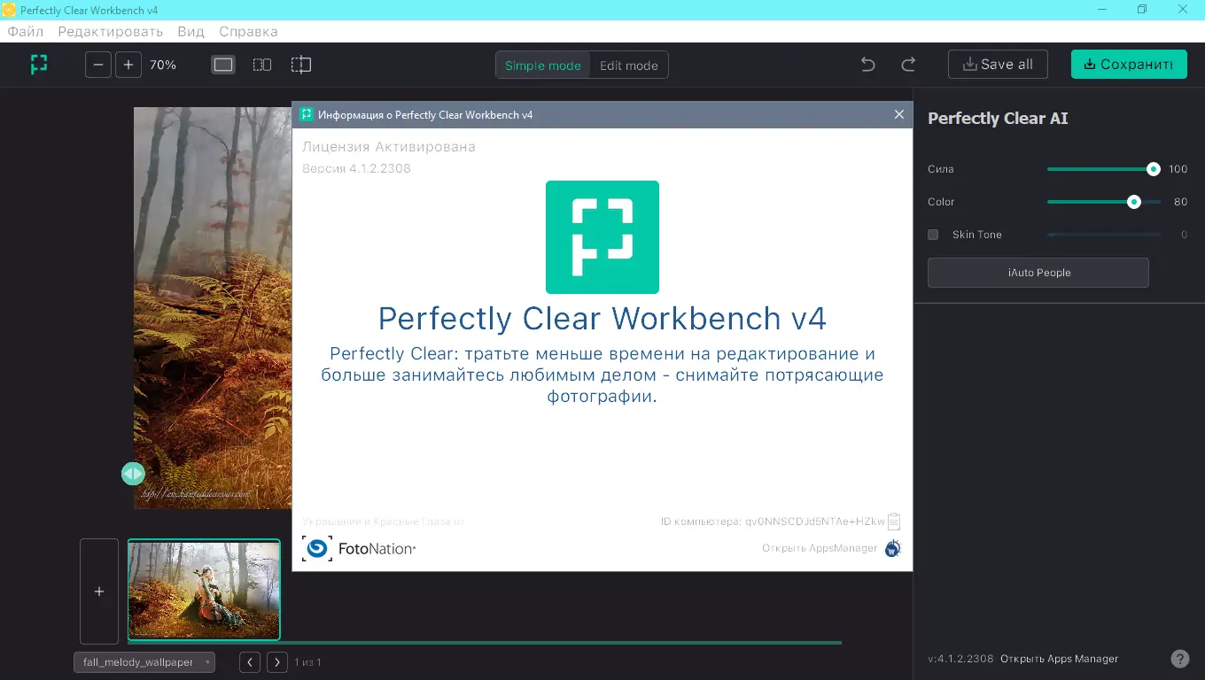This screenshot has height=680, width=1205.
Task: Redo the last adjustment
Action: point(908,65)
